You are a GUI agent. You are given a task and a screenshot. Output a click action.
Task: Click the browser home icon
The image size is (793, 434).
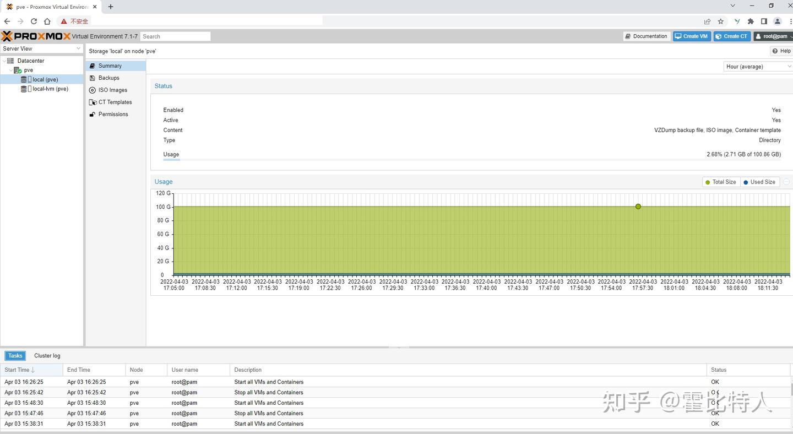click(47, 21)
